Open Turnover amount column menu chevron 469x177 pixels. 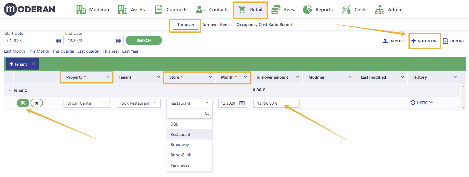coord(298,77)
